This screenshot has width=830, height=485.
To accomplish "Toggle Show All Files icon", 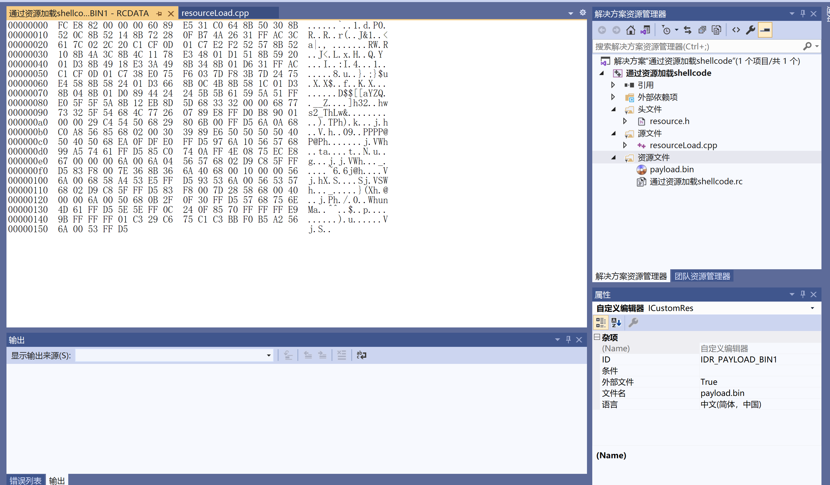I will click(x=716, y=30).
